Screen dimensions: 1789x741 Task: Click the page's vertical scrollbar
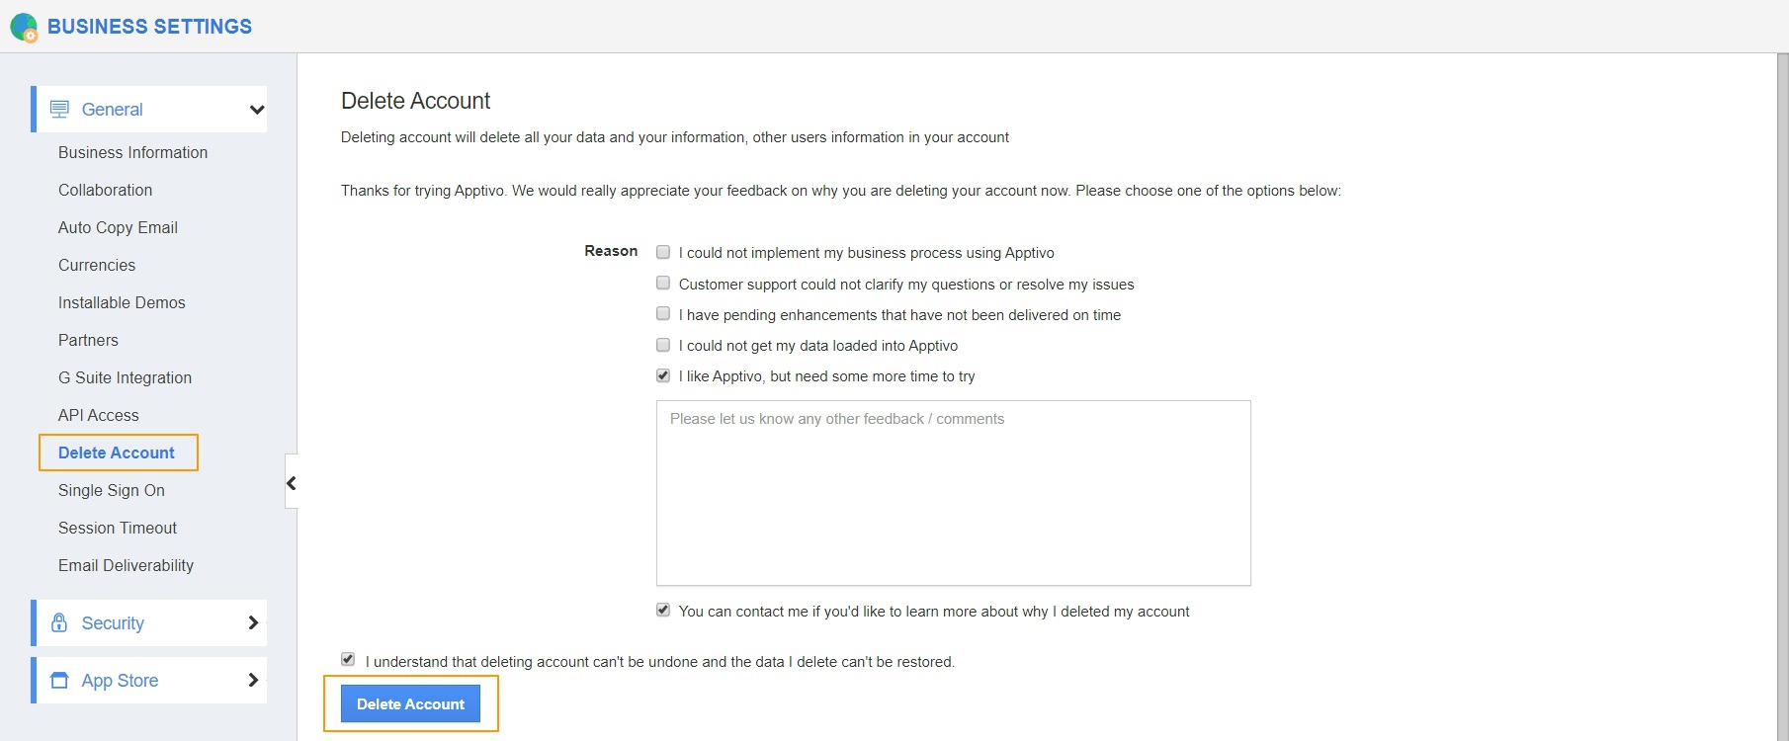point(1782,395)
